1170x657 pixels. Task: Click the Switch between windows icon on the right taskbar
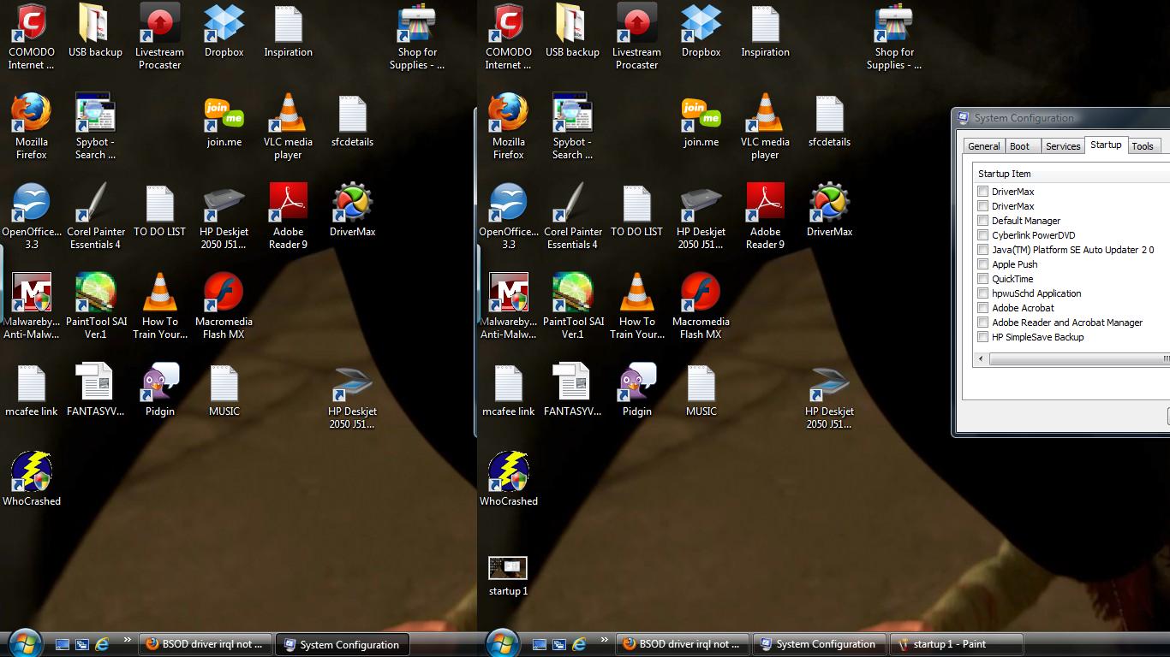point(558,644)
